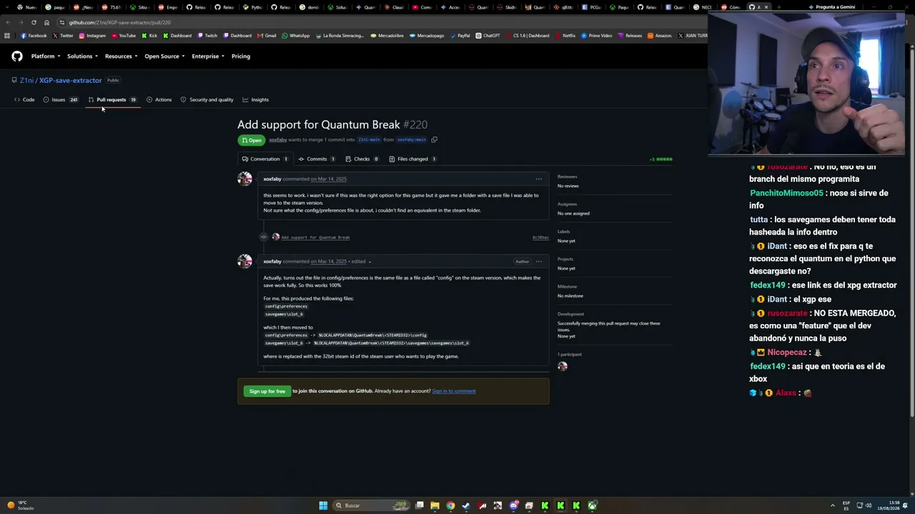Click the first comment's xoxfaby avatar
Viewport: 915px width, 514px height.
pos(245,179)
